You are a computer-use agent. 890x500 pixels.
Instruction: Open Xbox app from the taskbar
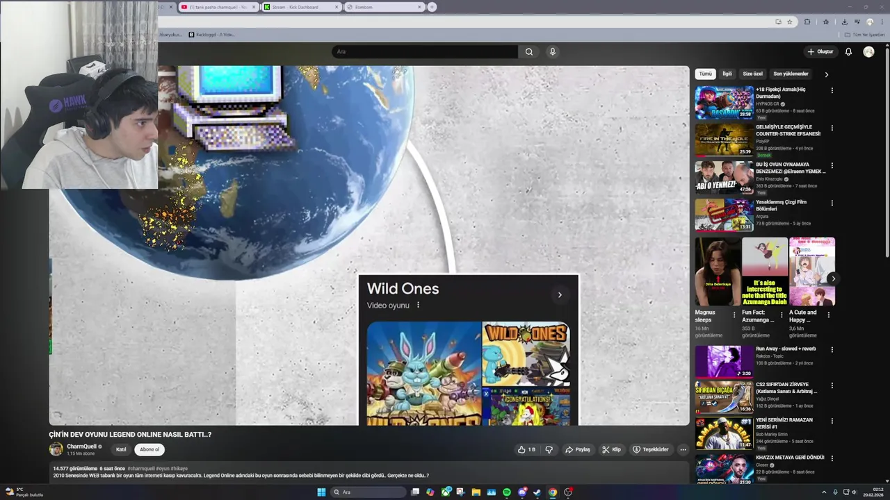click(446, 492)
